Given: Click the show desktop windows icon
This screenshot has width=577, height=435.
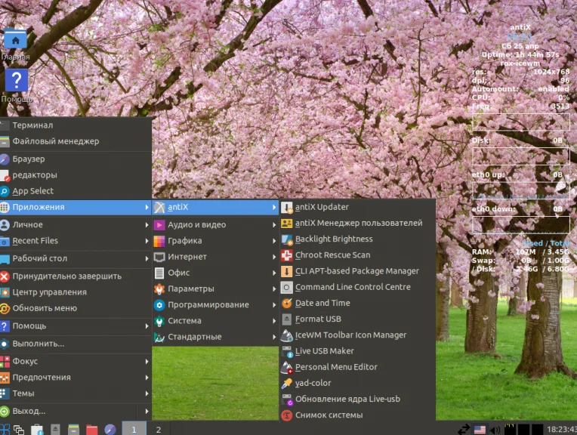Looking at the screenshot, I should [x=19, y=430].
